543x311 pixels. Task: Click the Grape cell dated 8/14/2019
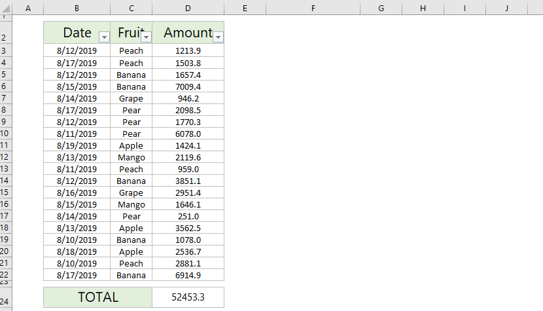(x=131, y=98)
